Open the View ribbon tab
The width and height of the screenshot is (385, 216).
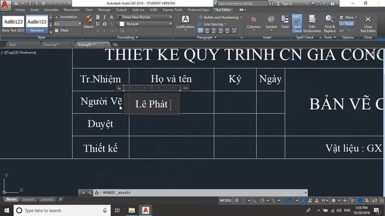89,10
